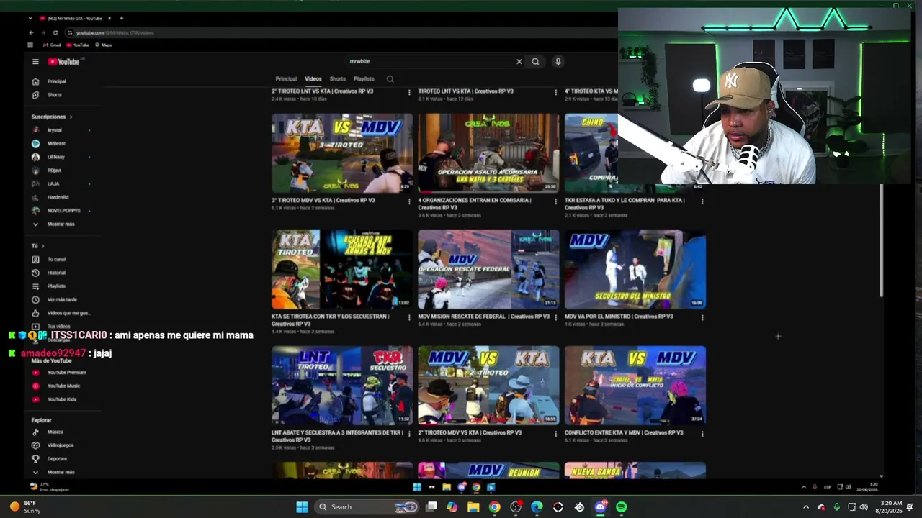This screenshot has width=922, height=518.
Task: Open options menu for KTA SE TIROTEA video
Action: coord(409,317)
